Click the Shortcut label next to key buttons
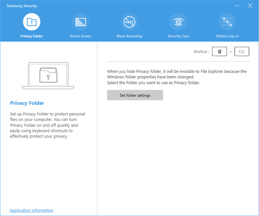The height and width of the screenshot is (216, 259). click(x=201, y=51)
